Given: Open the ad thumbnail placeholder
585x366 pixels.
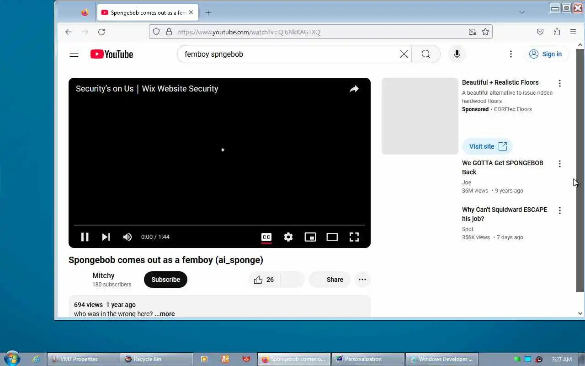Looking at the screenshot, I should coord(420,116).
